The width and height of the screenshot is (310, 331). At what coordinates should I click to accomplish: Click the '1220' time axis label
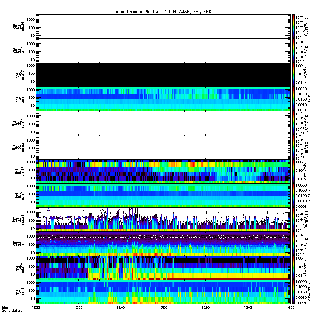point(78,307)
